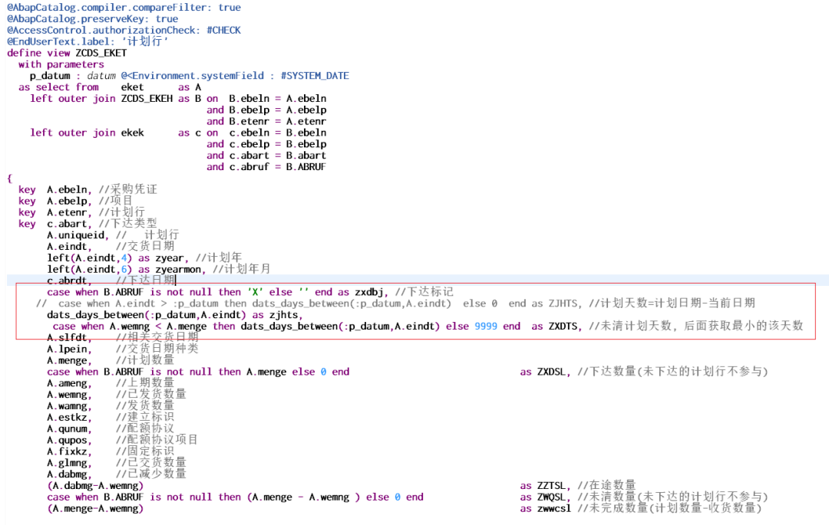Click the ZXDTS alias
The width and height of the screenshot is (829, 525).
(x=563, y=326)
